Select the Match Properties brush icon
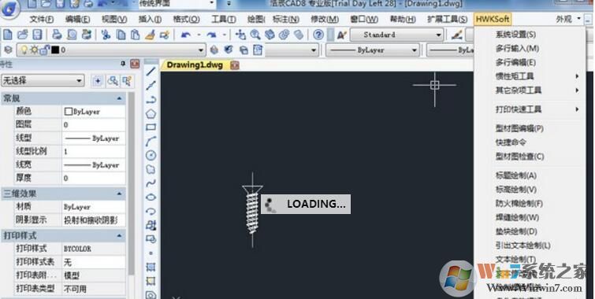The height and width of the screenshot is (299, 595). click(x=150, y=35)
